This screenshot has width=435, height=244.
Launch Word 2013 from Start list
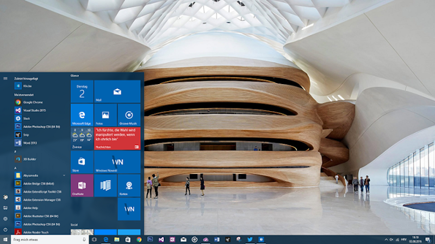point(40,143)
